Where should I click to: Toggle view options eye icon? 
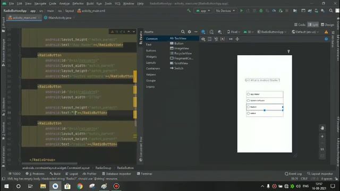(x=203, y=39)
